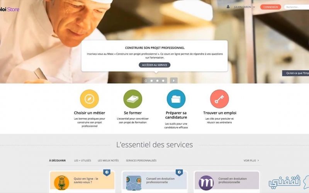This screenshot has height=193, width=309.
Task: Switch to Les mieux notés tab
Action: pos(108,161)
